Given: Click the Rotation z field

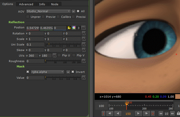Looking at the screenshot, I should pyautogui.click(x=73, y=33).
